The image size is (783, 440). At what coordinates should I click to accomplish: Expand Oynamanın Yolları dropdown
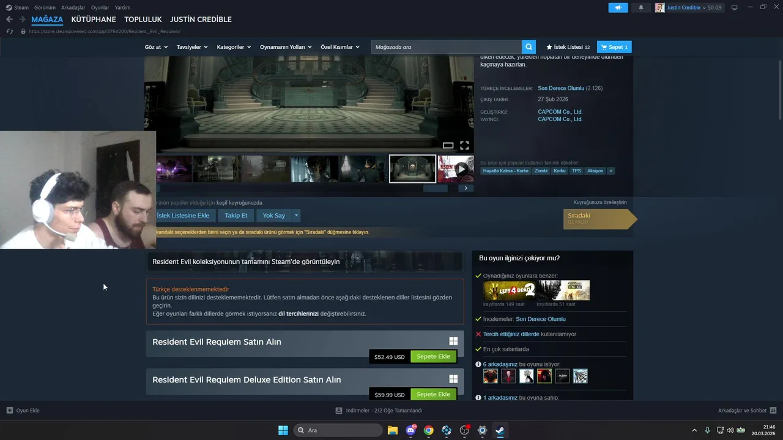[286, 47]
